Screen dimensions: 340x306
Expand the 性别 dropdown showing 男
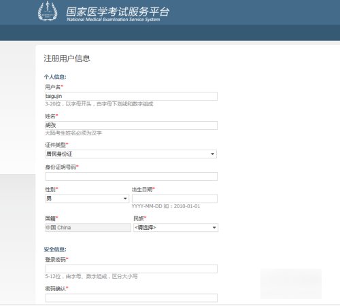[87, 199]
